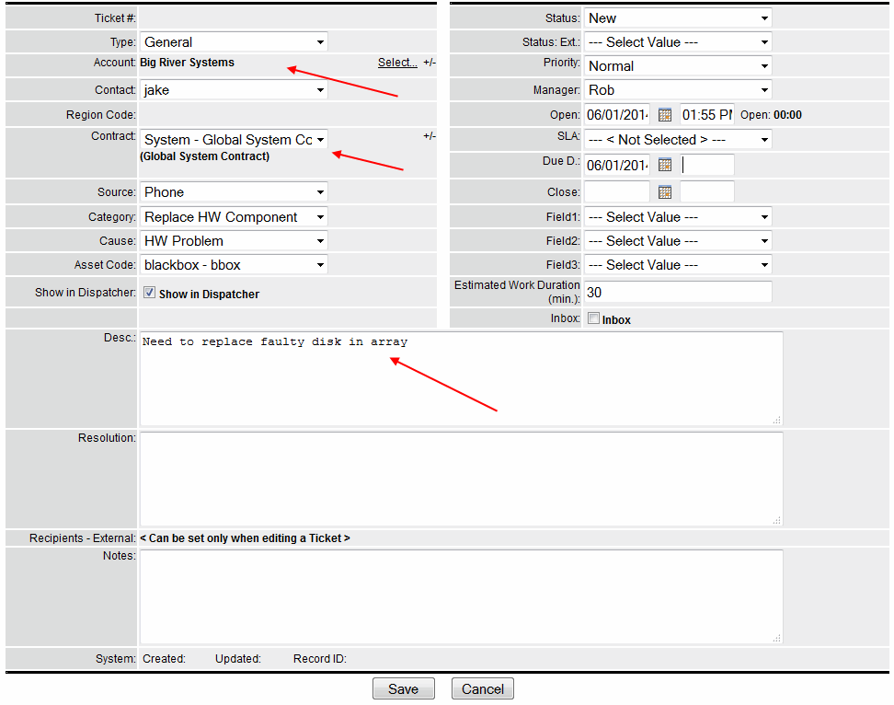Image resolution: width=894 pixels, height=705 pixels.
Task: Open the Status dropdown showing New
Action: [x=677, y=18]
